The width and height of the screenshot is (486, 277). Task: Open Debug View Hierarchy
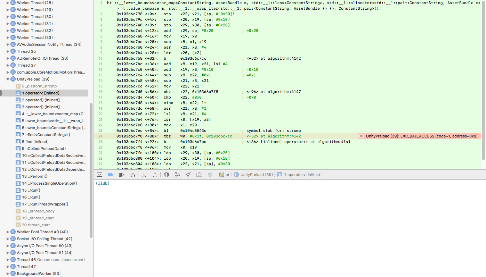(166, 175)
